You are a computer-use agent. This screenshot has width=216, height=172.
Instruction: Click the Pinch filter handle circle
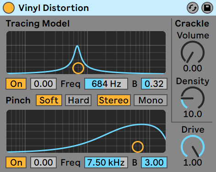tap(138, 147)
